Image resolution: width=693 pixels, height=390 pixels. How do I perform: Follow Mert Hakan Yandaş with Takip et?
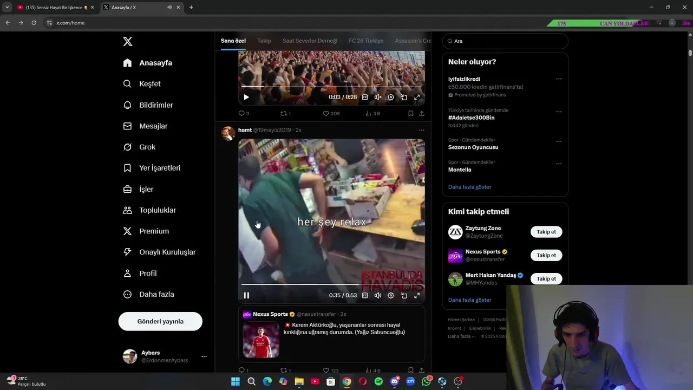pos(546,278)
